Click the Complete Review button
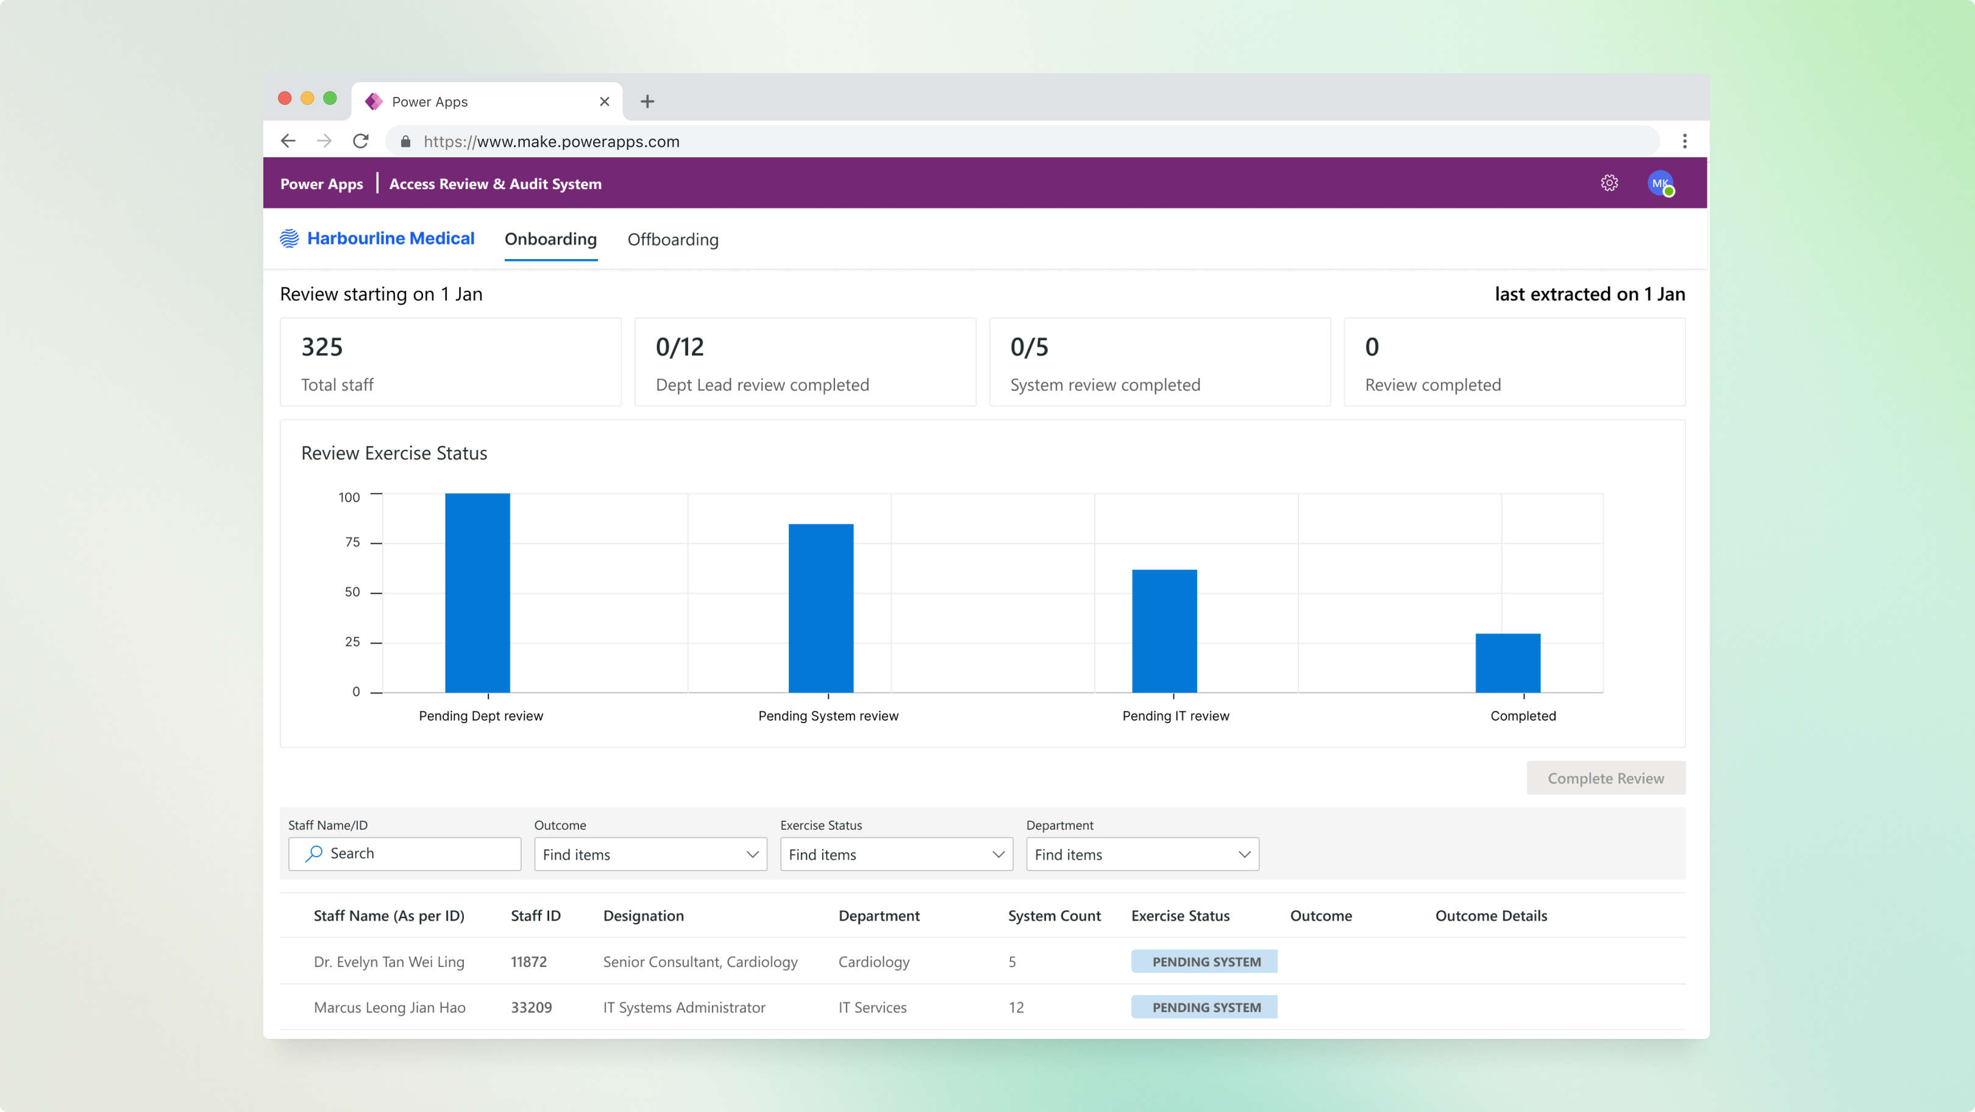1975x1112 pixels. (x=1606, y=778)
